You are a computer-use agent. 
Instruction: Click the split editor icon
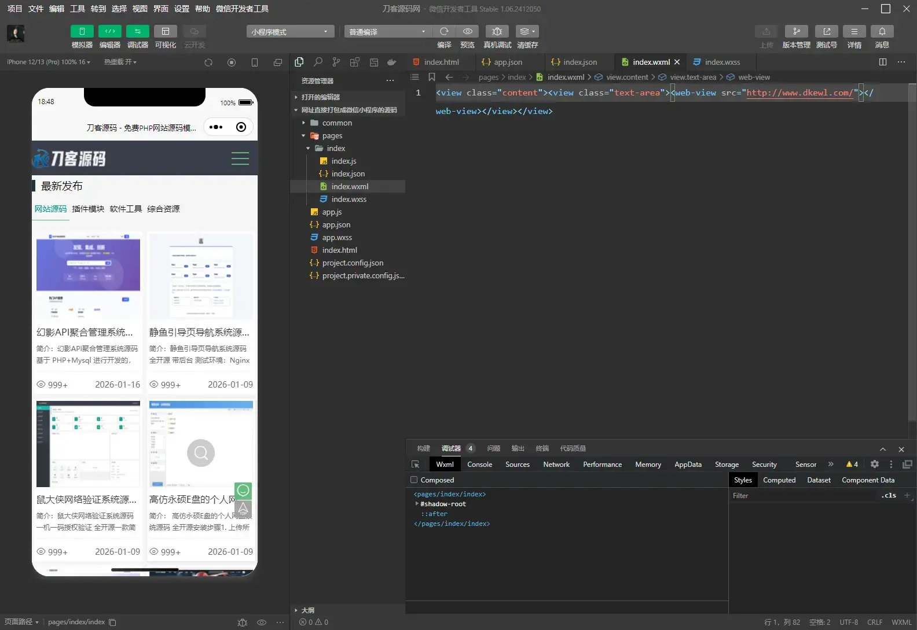882,62
